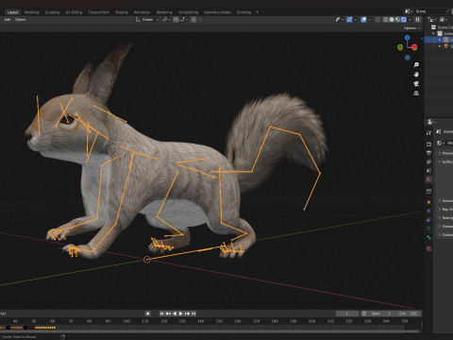Open the Render properties tab

point(428,144)
